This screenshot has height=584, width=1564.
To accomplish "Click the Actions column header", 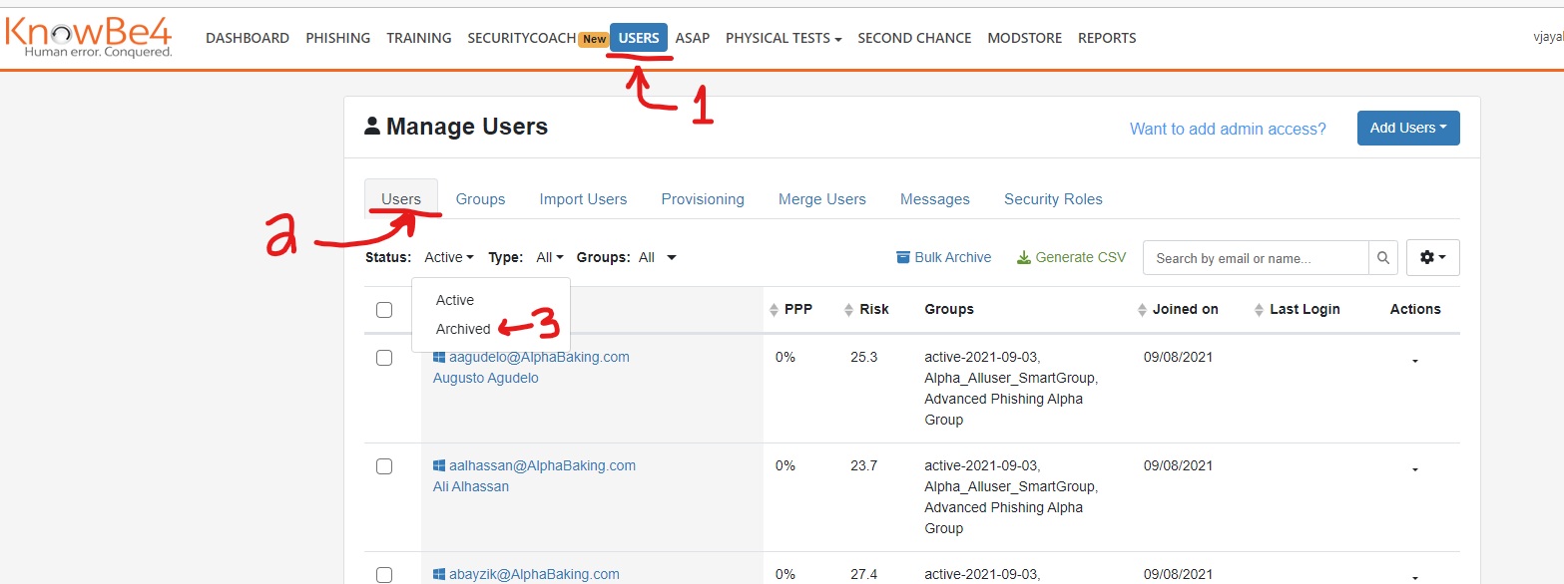I will pos(1415,310).
